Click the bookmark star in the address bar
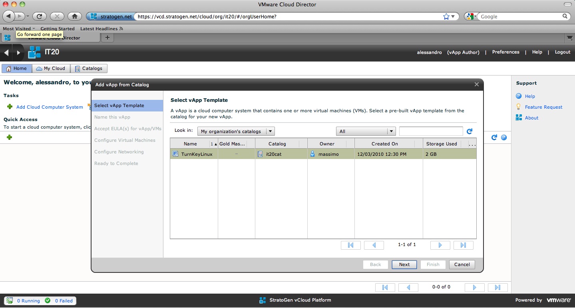The width and height of the screenshot is (575, 308). coord(446,16)
